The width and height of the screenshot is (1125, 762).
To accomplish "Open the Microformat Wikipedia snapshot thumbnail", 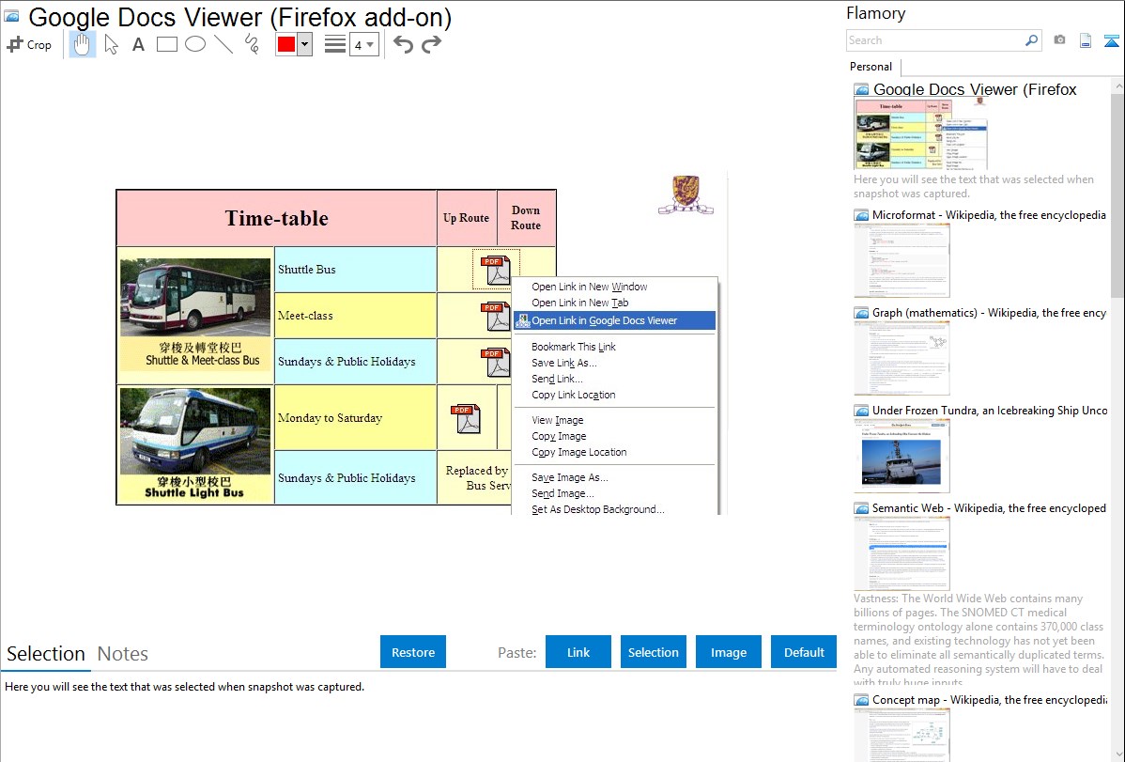I will tap(902, 260).
